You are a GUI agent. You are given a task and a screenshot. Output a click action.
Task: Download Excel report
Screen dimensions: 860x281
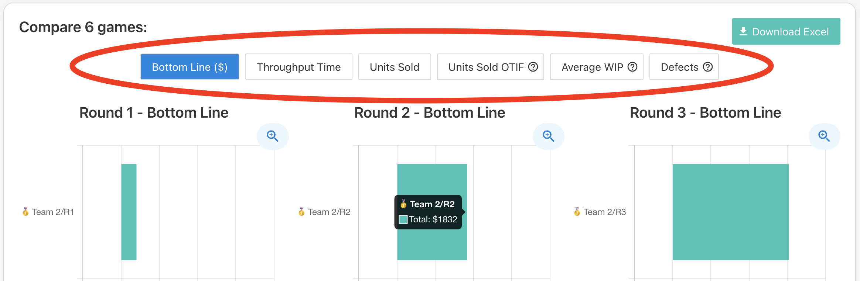786,31
